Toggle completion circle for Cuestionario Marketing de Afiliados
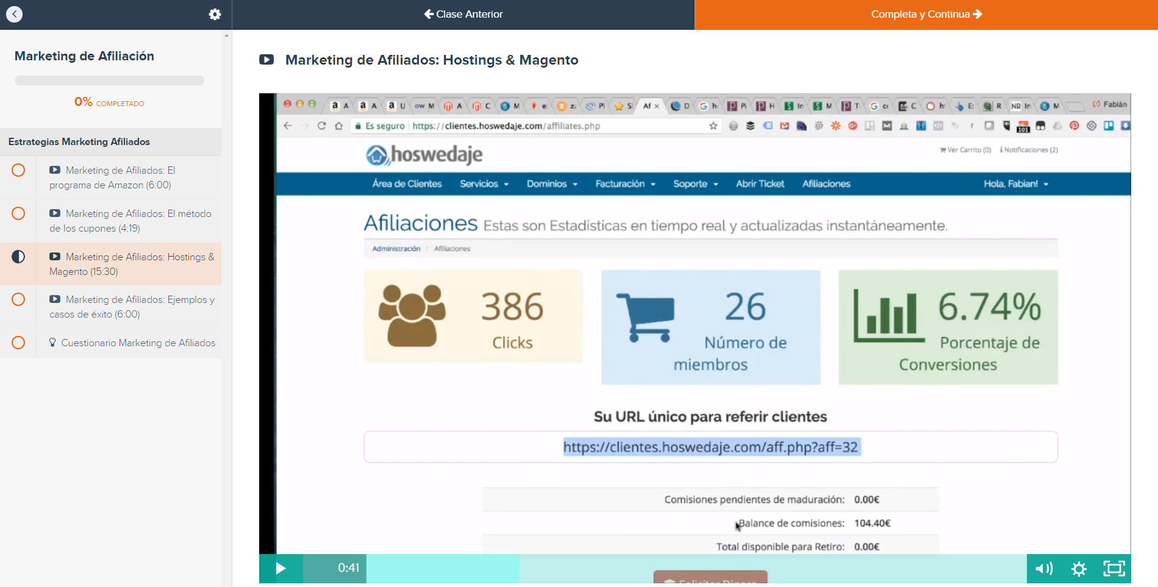Image resolution: width=1158 pixels, height=587 pixels. pos(18,343)
